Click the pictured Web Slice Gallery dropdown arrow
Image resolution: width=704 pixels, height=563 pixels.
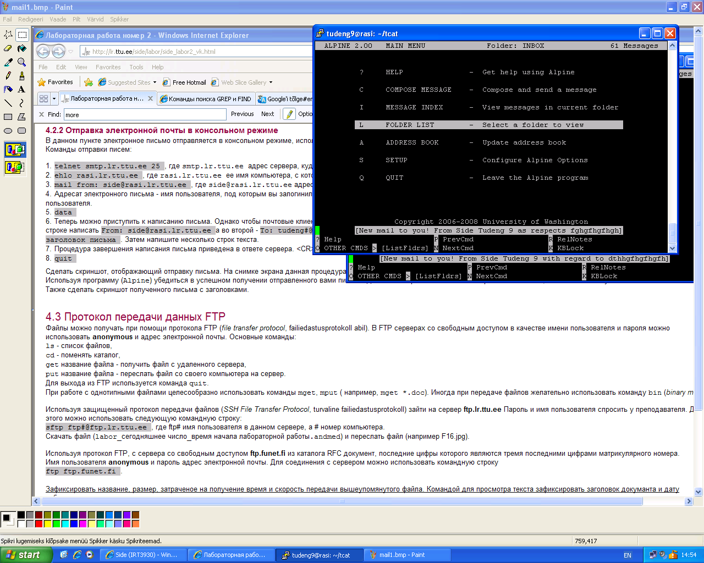point(271,82)
